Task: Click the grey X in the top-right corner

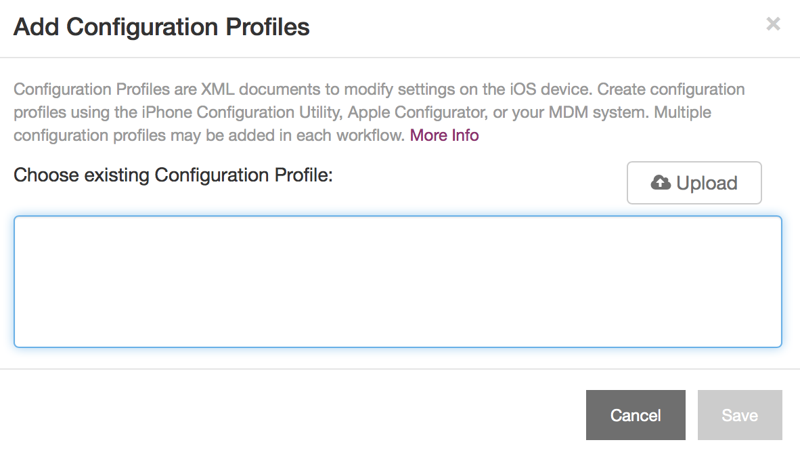Action: point(773,24)
